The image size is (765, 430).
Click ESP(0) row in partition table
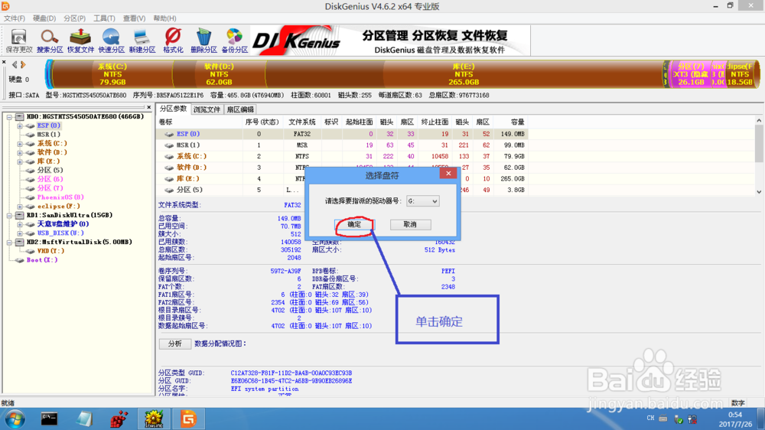(343, 134)
